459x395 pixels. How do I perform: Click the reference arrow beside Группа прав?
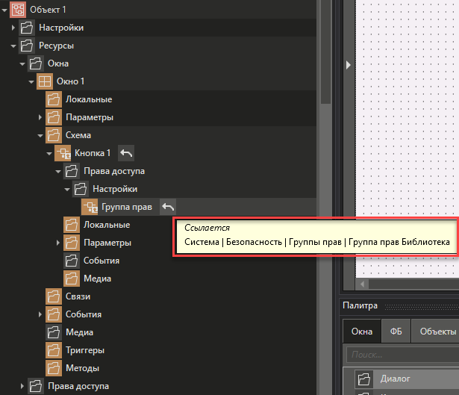168,207
